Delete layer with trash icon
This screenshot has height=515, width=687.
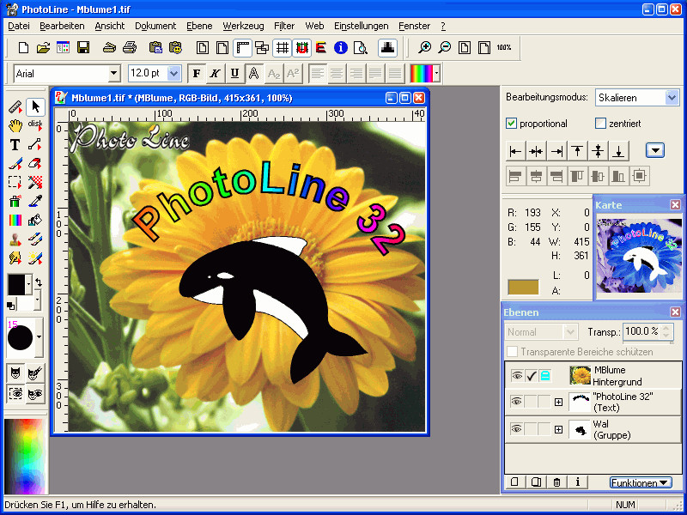tap(556, 482)
